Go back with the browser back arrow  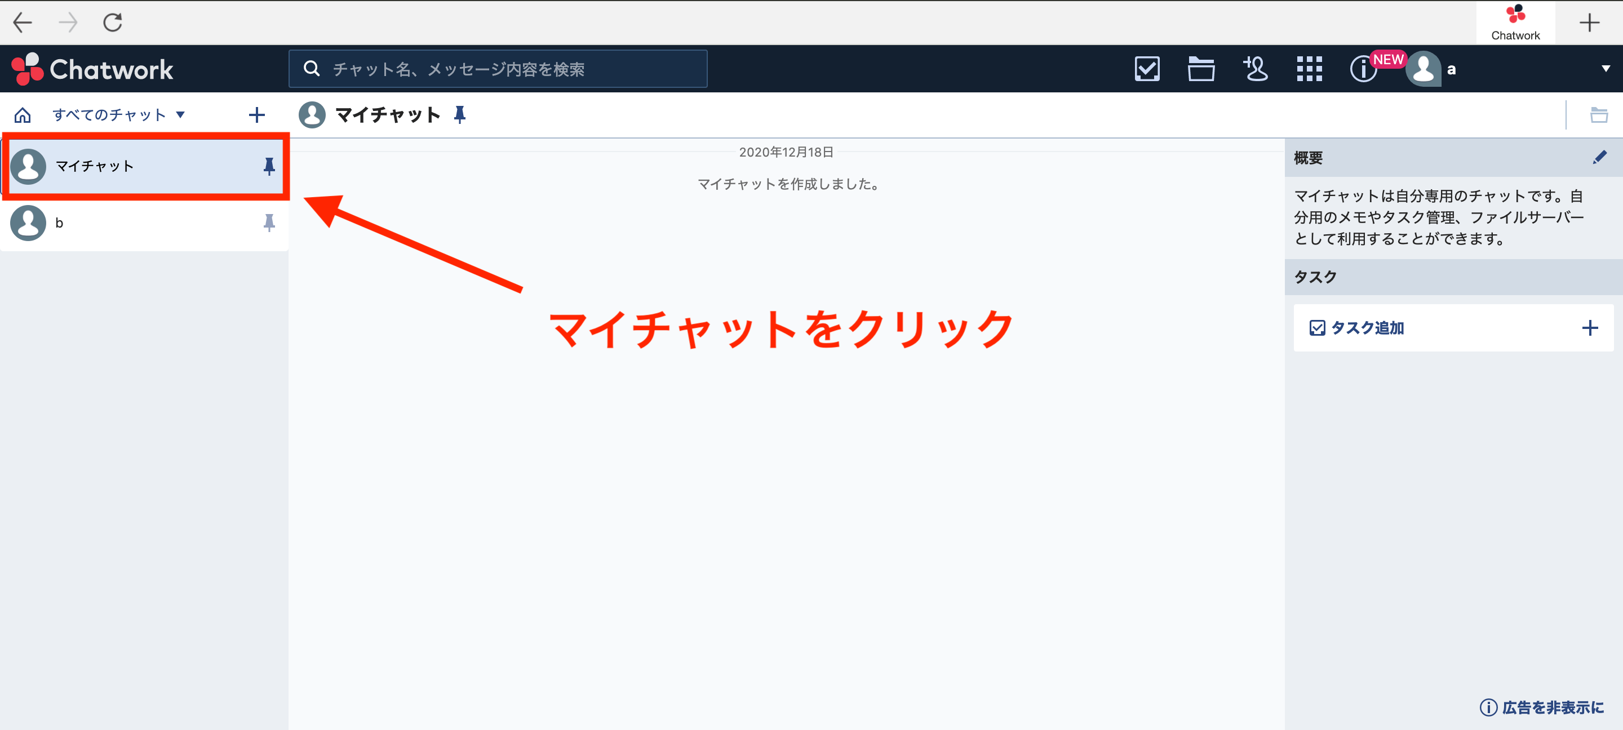coord(23,23)
